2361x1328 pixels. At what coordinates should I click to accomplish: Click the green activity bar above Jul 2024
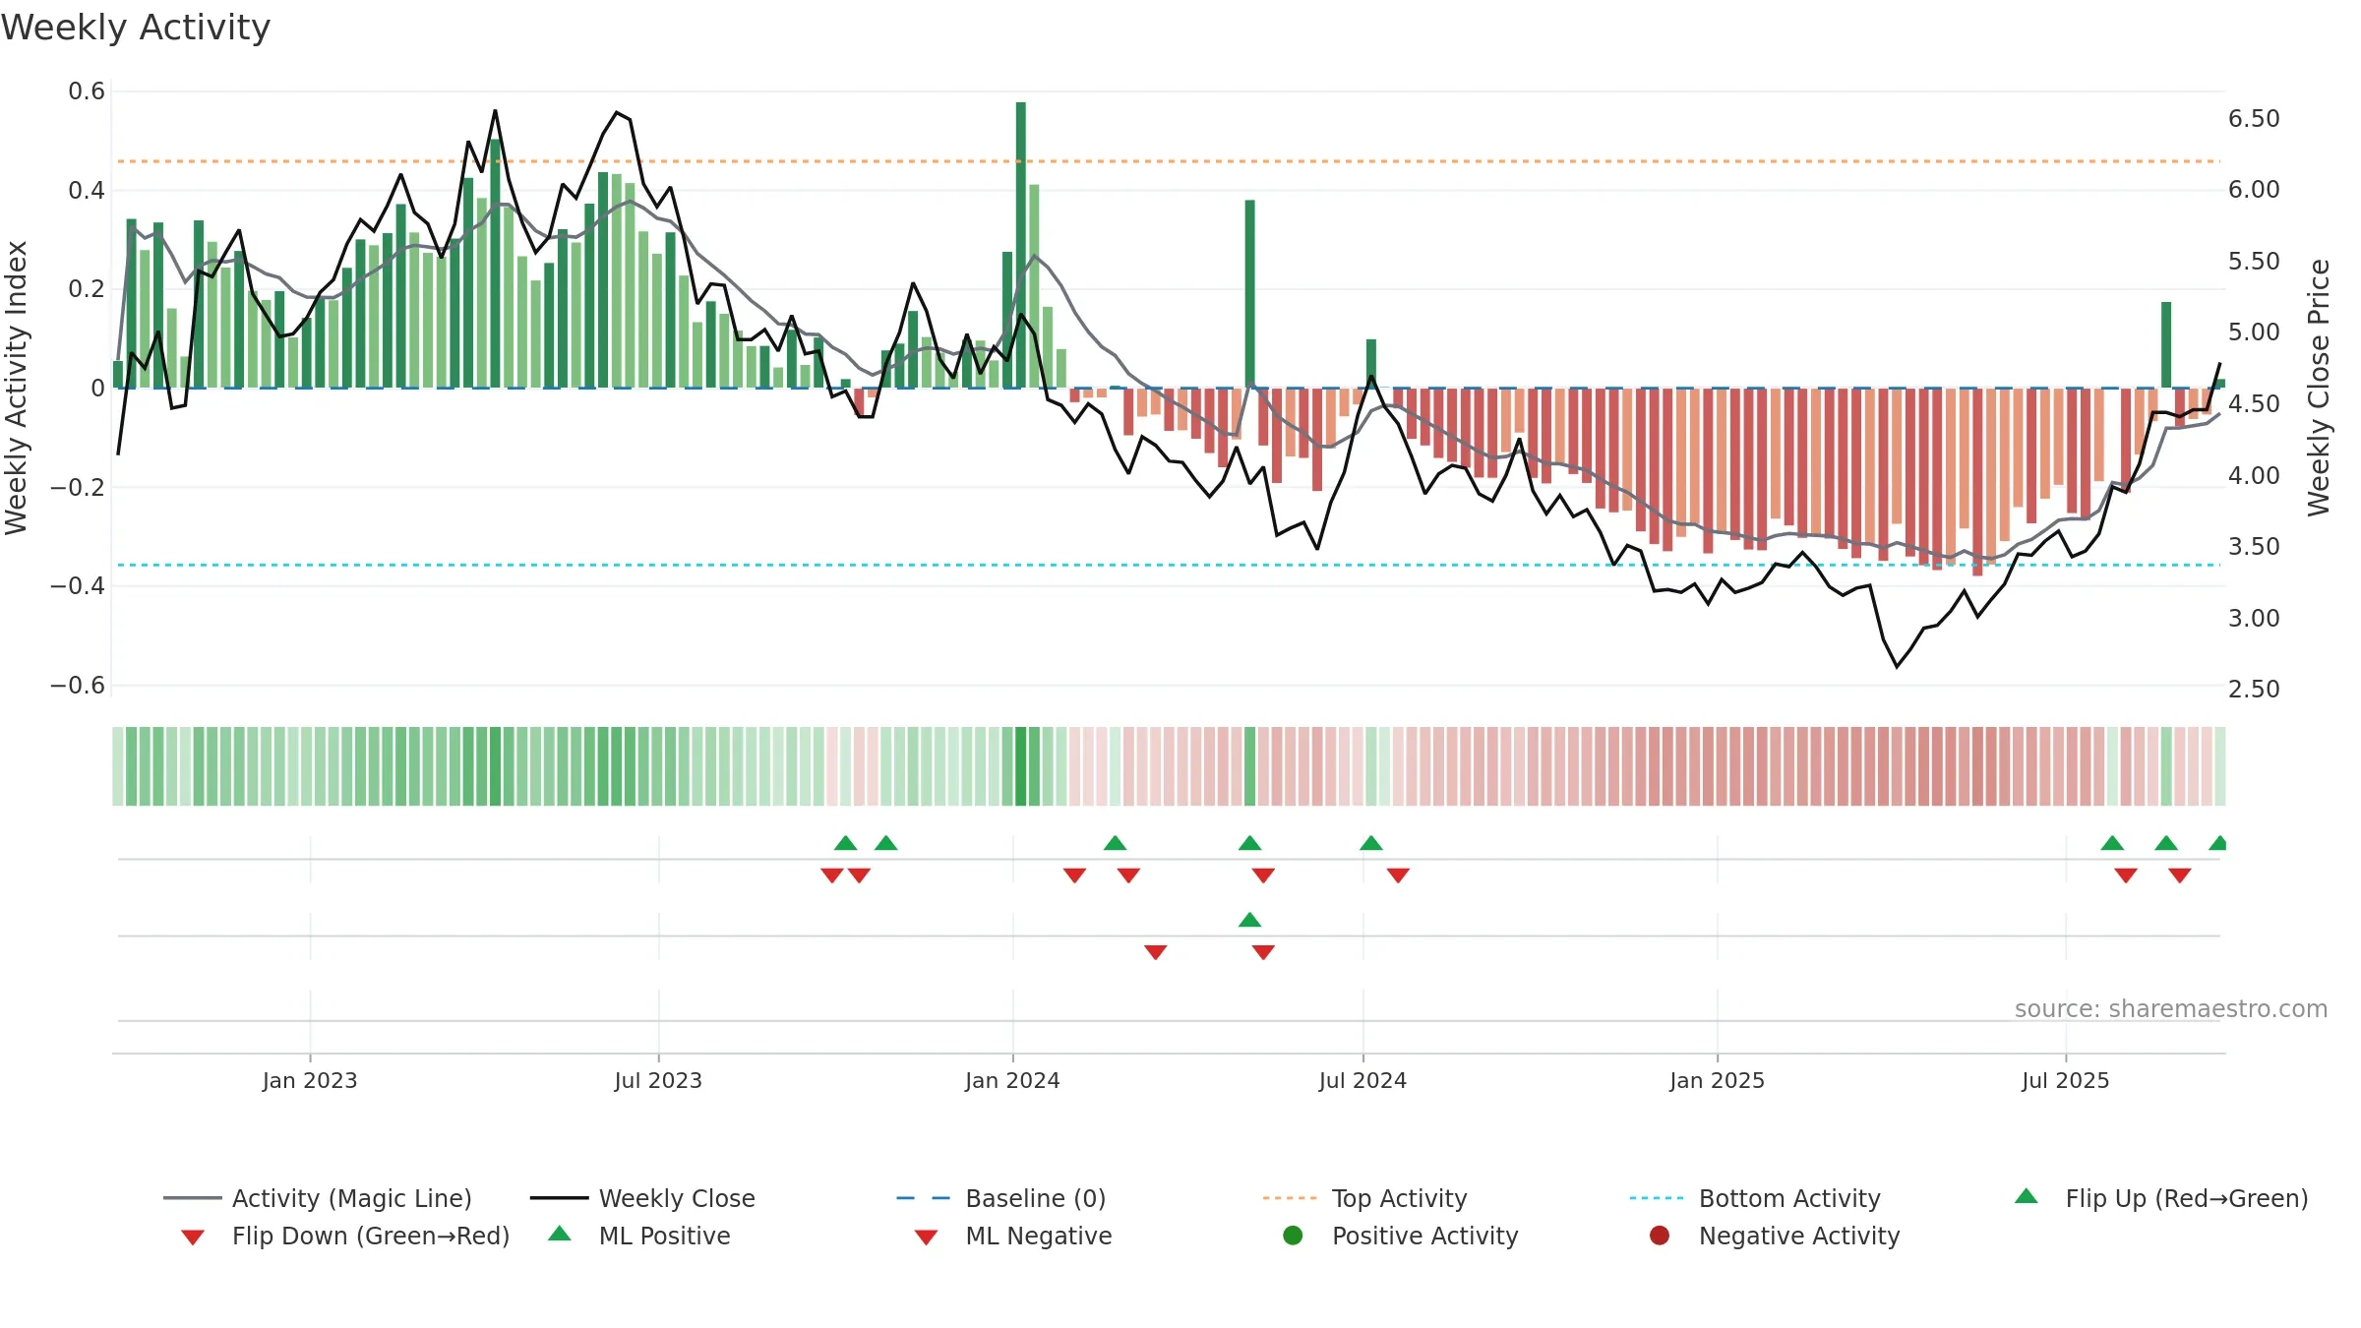(1371, 364)
